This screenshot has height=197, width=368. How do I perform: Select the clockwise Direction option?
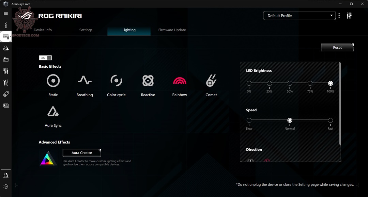click(x=250, y=161)
